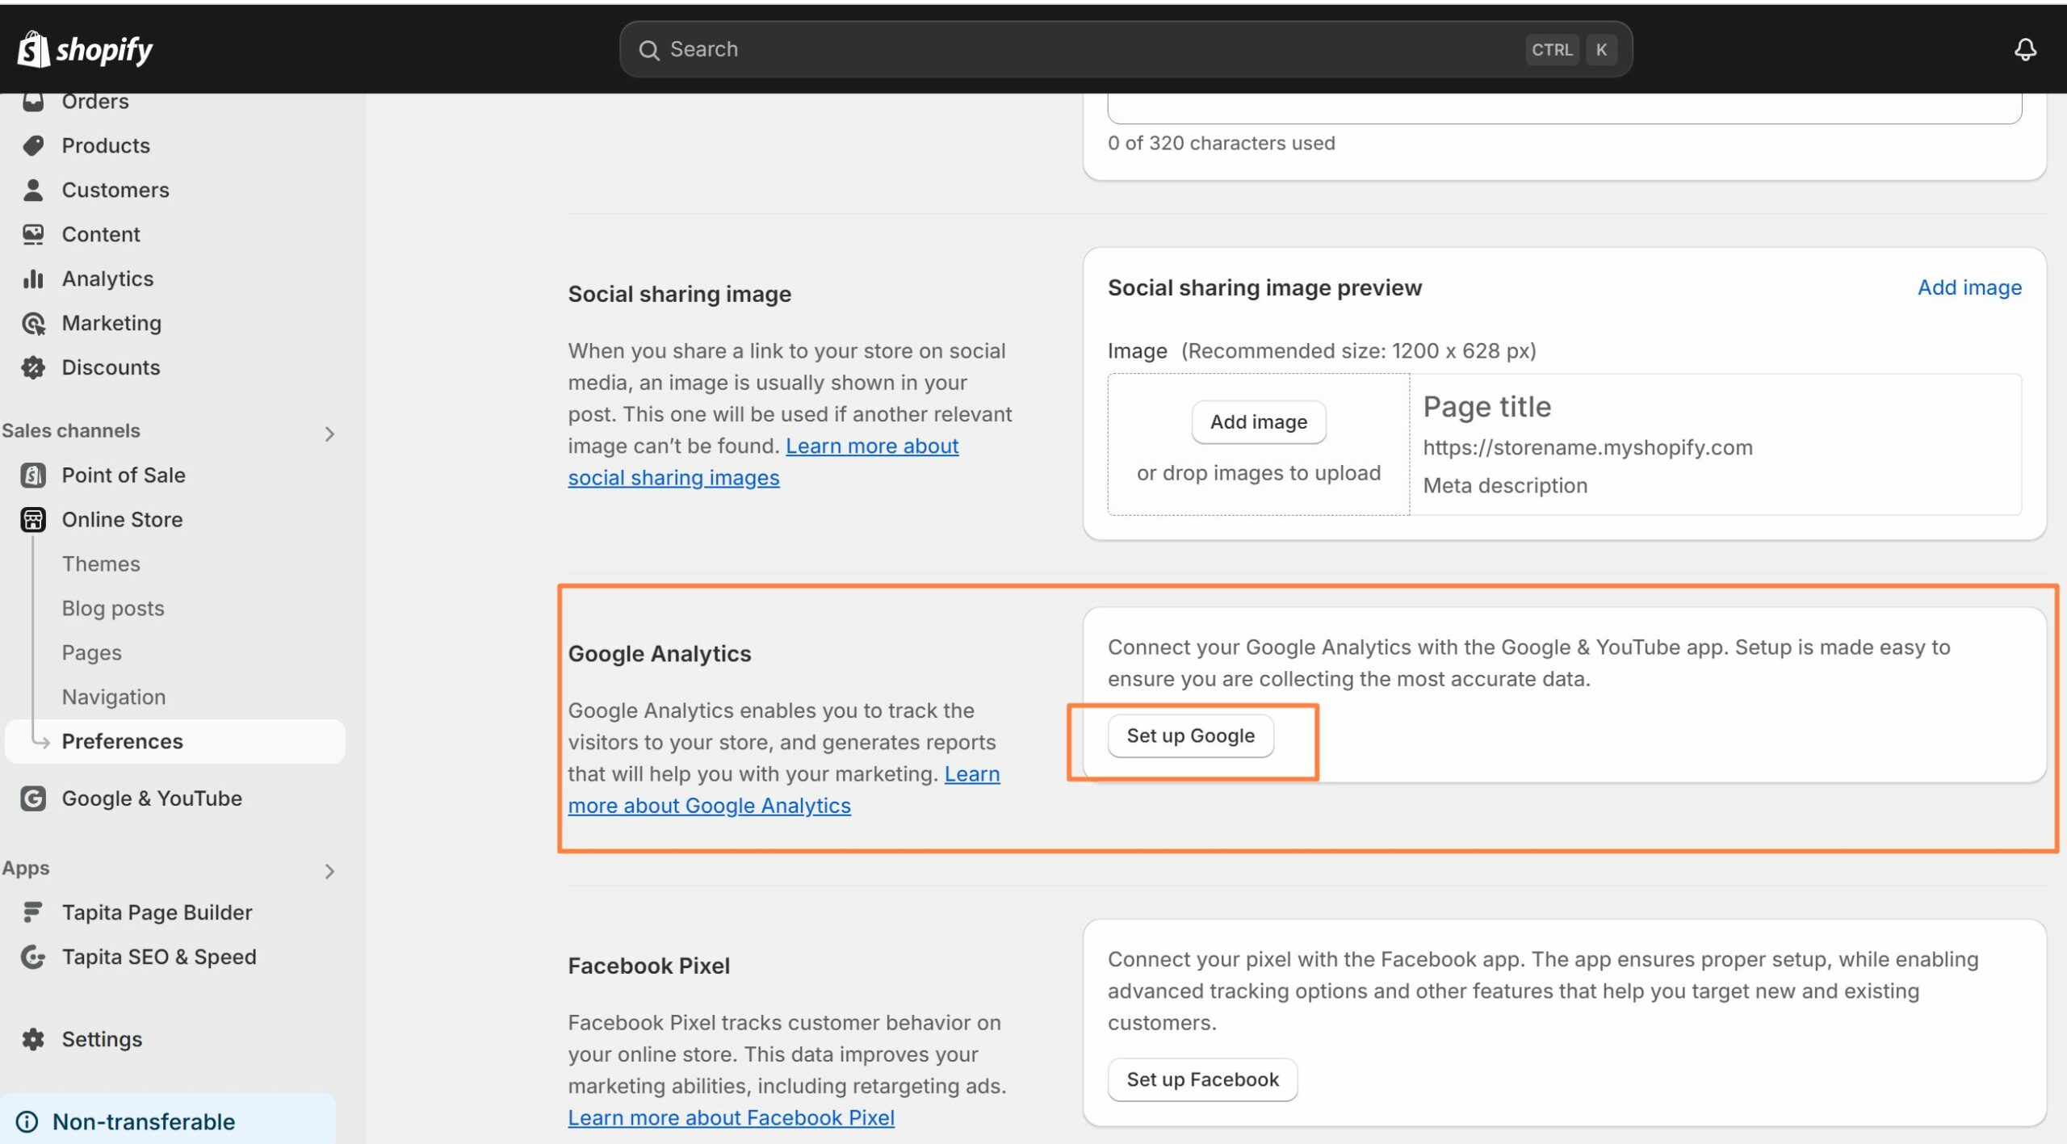Click the Orders menu icon

coord(34,100)
